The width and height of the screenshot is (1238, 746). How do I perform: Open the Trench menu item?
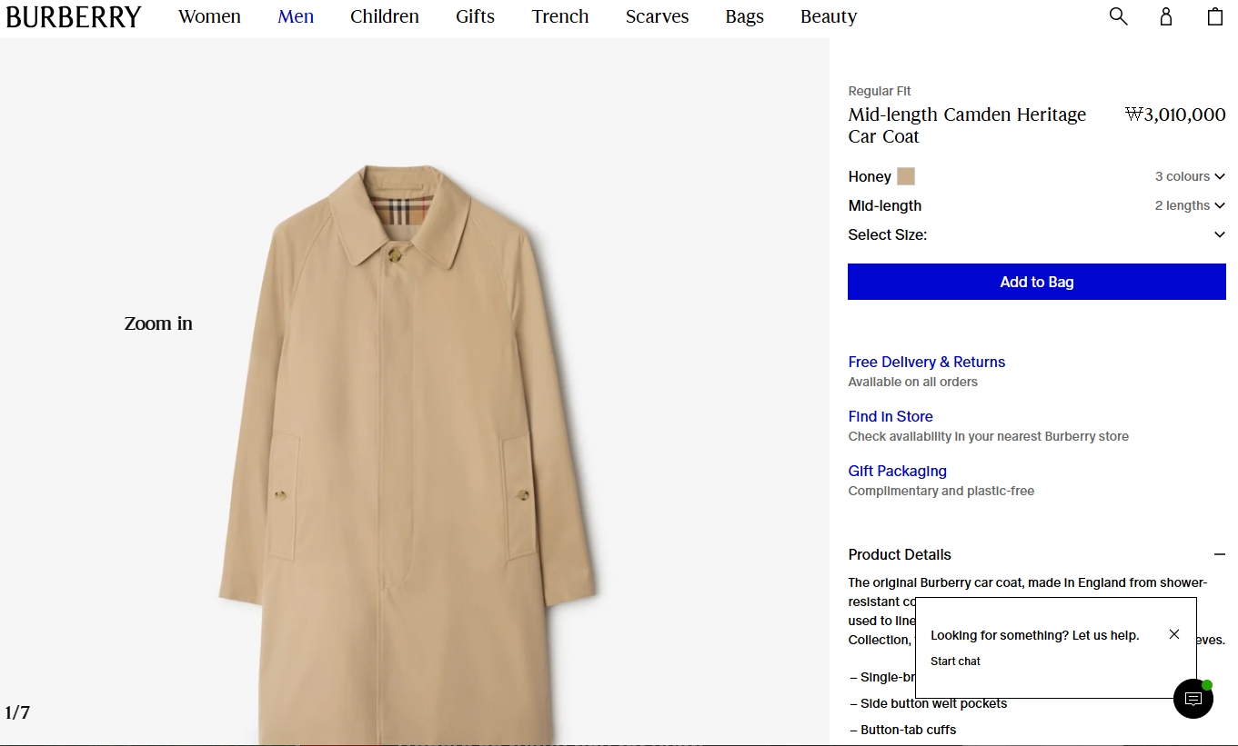(x=560, y=16)
